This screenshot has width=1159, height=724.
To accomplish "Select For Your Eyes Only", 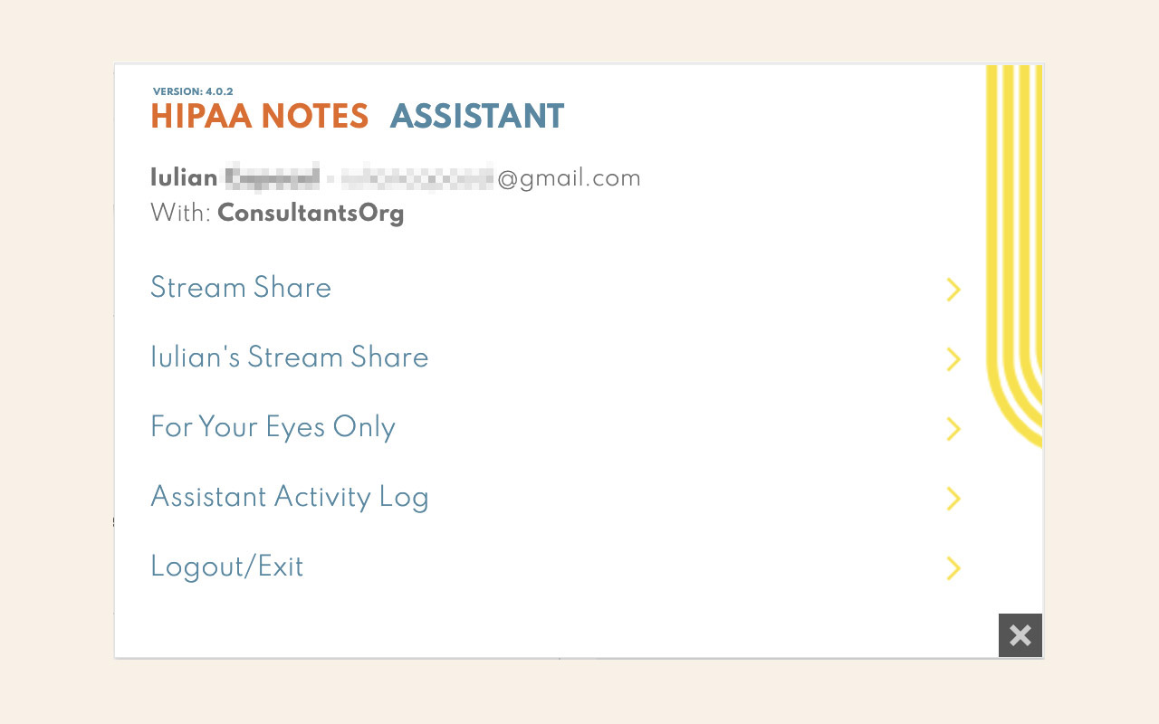I will tap(273, 427).
